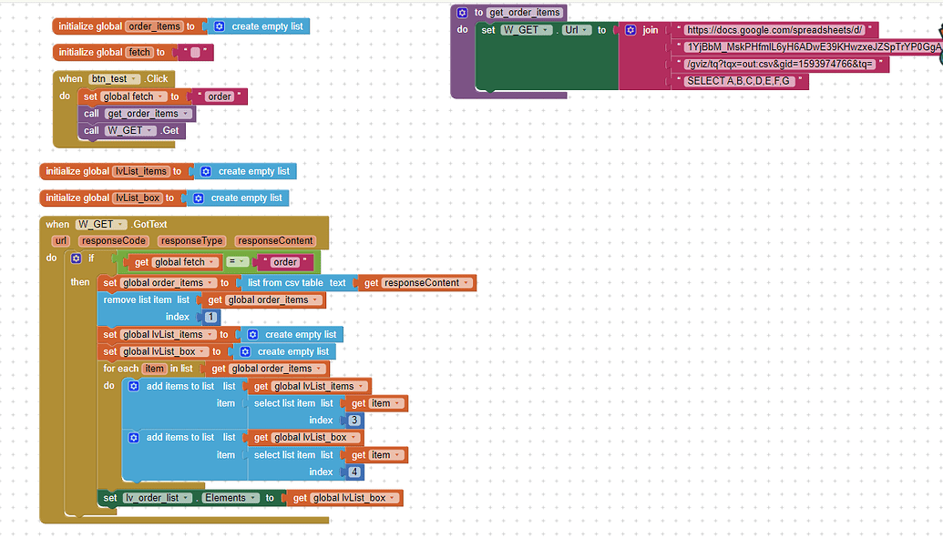Click gear icon on get_order_items procedure block
943x538 pixels.
pyautogui.click(x=462, y=13)
